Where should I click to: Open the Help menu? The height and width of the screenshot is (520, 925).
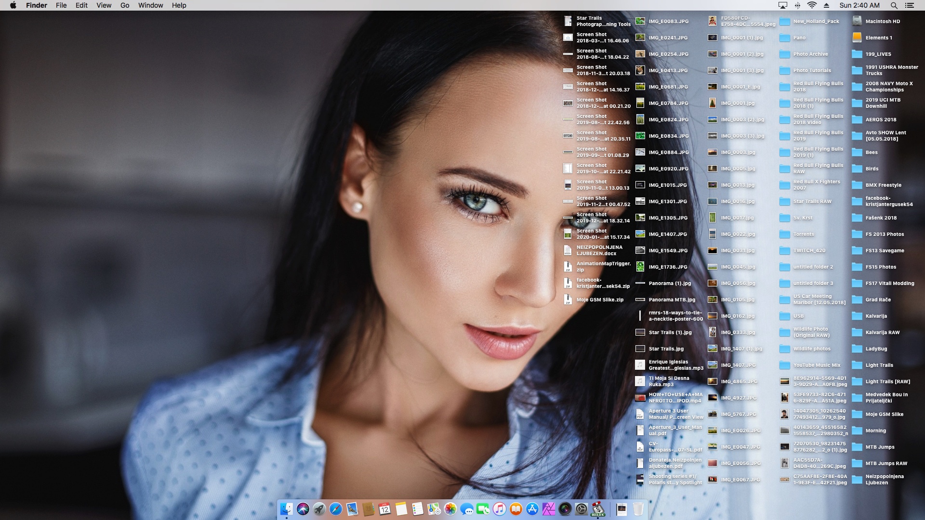tap(179, 5)
